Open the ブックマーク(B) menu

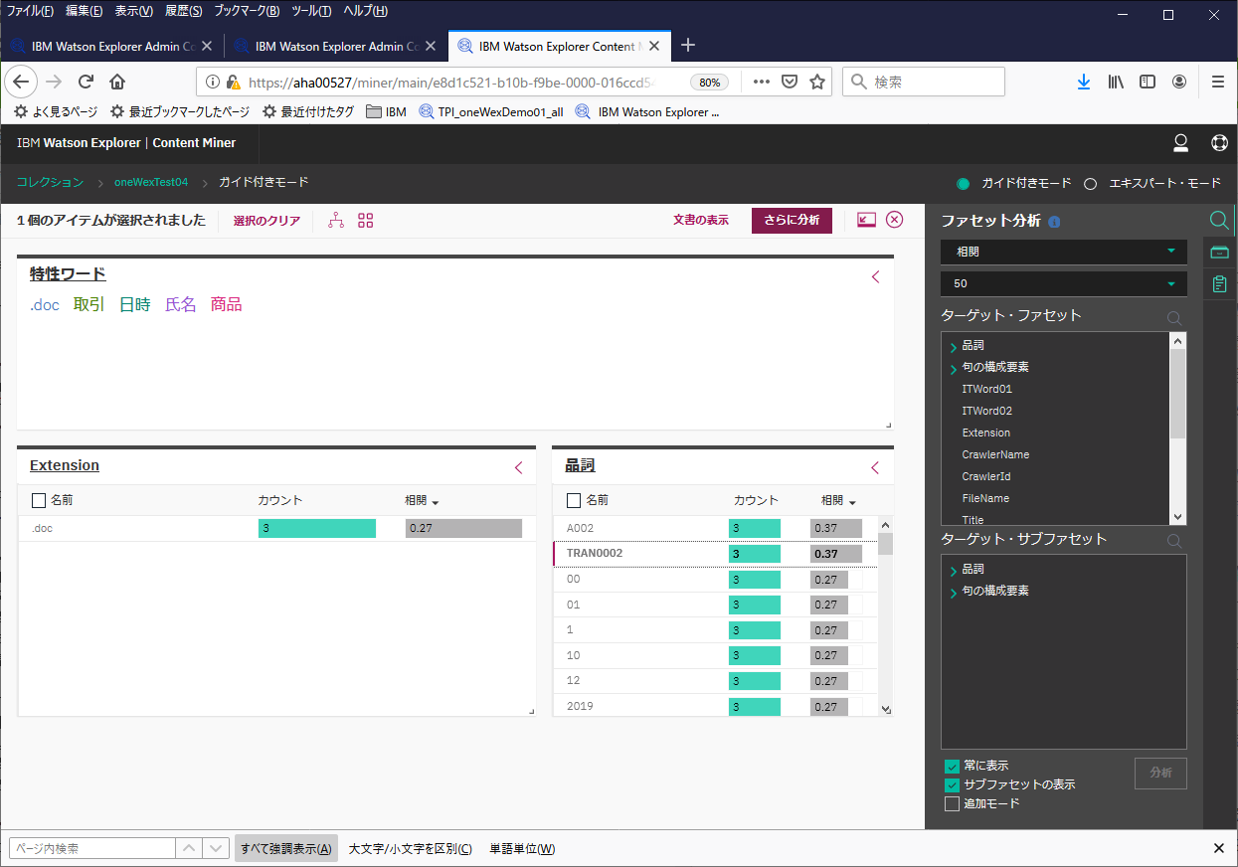(247, 11)
